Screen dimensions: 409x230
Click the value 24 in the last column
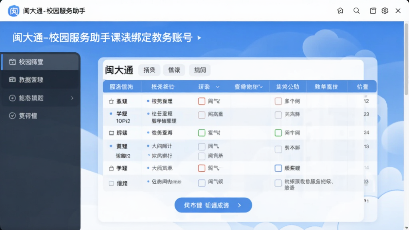[366, 133]
